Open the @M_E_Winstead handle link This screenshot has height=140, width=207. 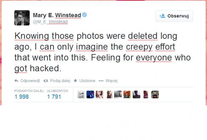tap(50, 22)
